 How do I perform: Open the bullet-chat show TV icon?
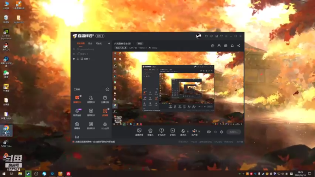click(77, 125)
